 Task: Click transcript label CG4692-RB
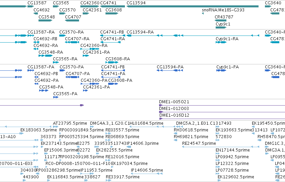tap(45, 39)
